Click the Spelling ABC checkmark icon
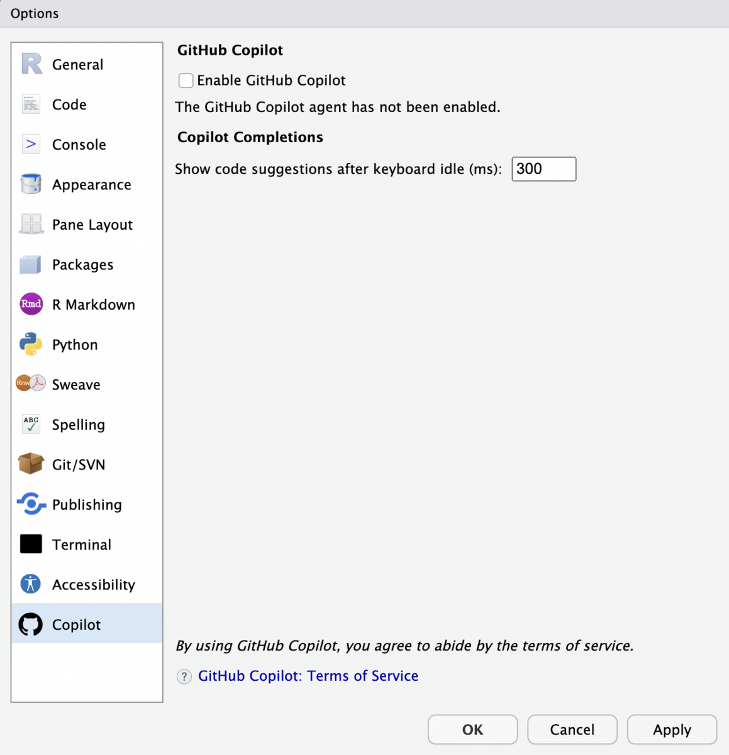The image size is (729, 755). pyautogui.click(x=31, y=424)
